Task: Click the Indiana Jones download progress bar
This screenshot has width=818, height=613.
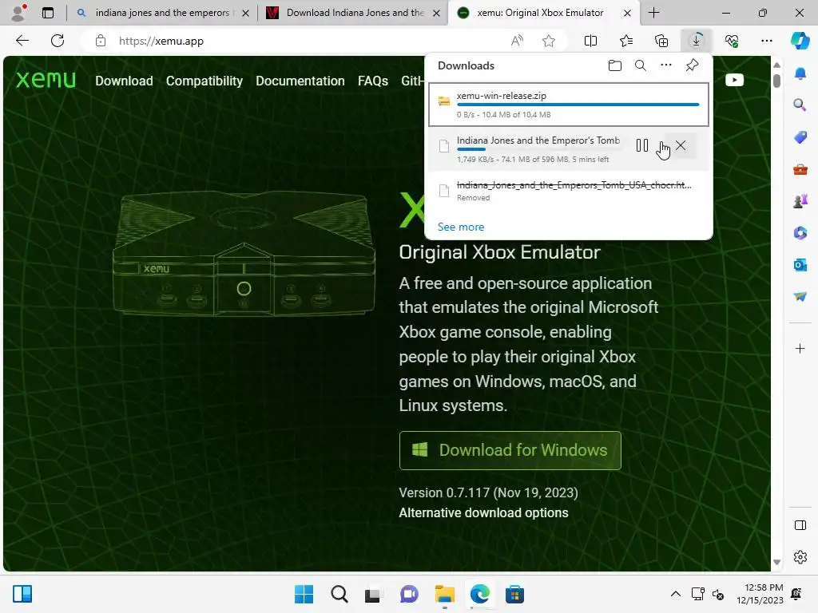Action: (x=538, y=149)
